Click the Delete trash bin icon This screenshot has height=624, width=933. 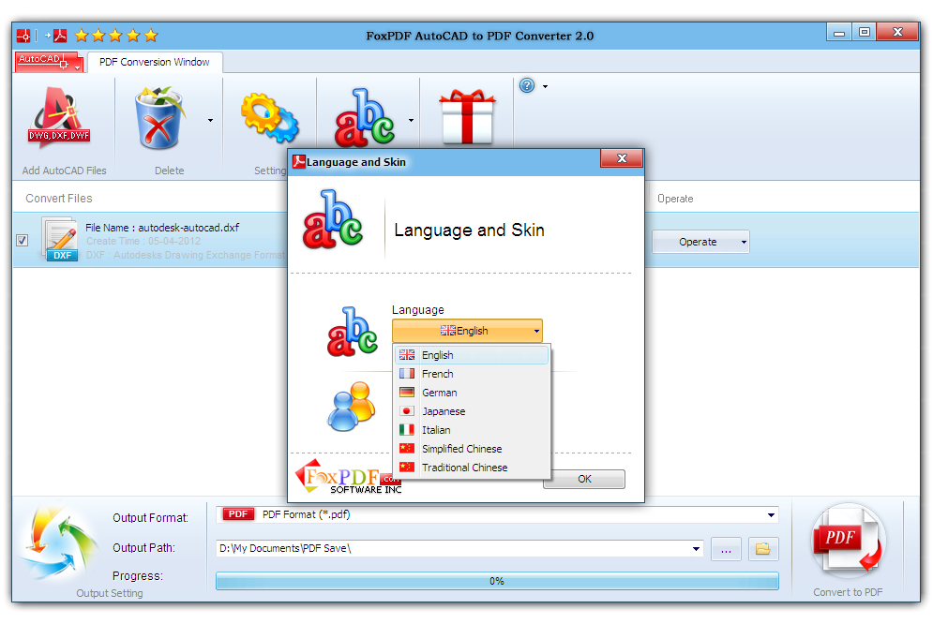(x=159, y=118)
